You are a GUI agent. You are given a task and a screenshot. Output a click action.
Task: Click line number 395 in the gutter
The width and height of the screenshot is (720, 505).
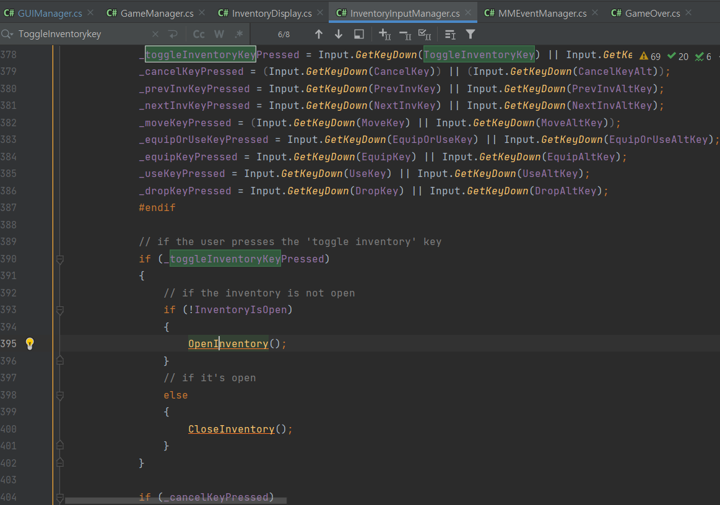(x=9, y=344)
